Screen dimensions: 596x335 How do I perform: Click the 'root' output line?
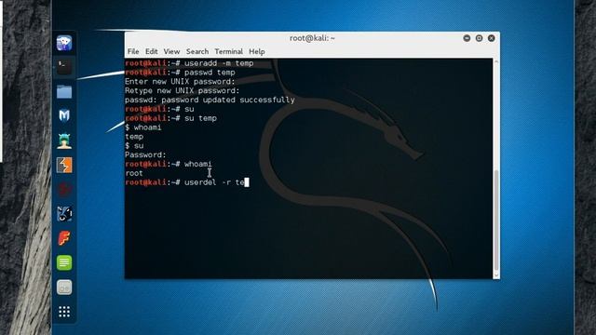(134, 173)
